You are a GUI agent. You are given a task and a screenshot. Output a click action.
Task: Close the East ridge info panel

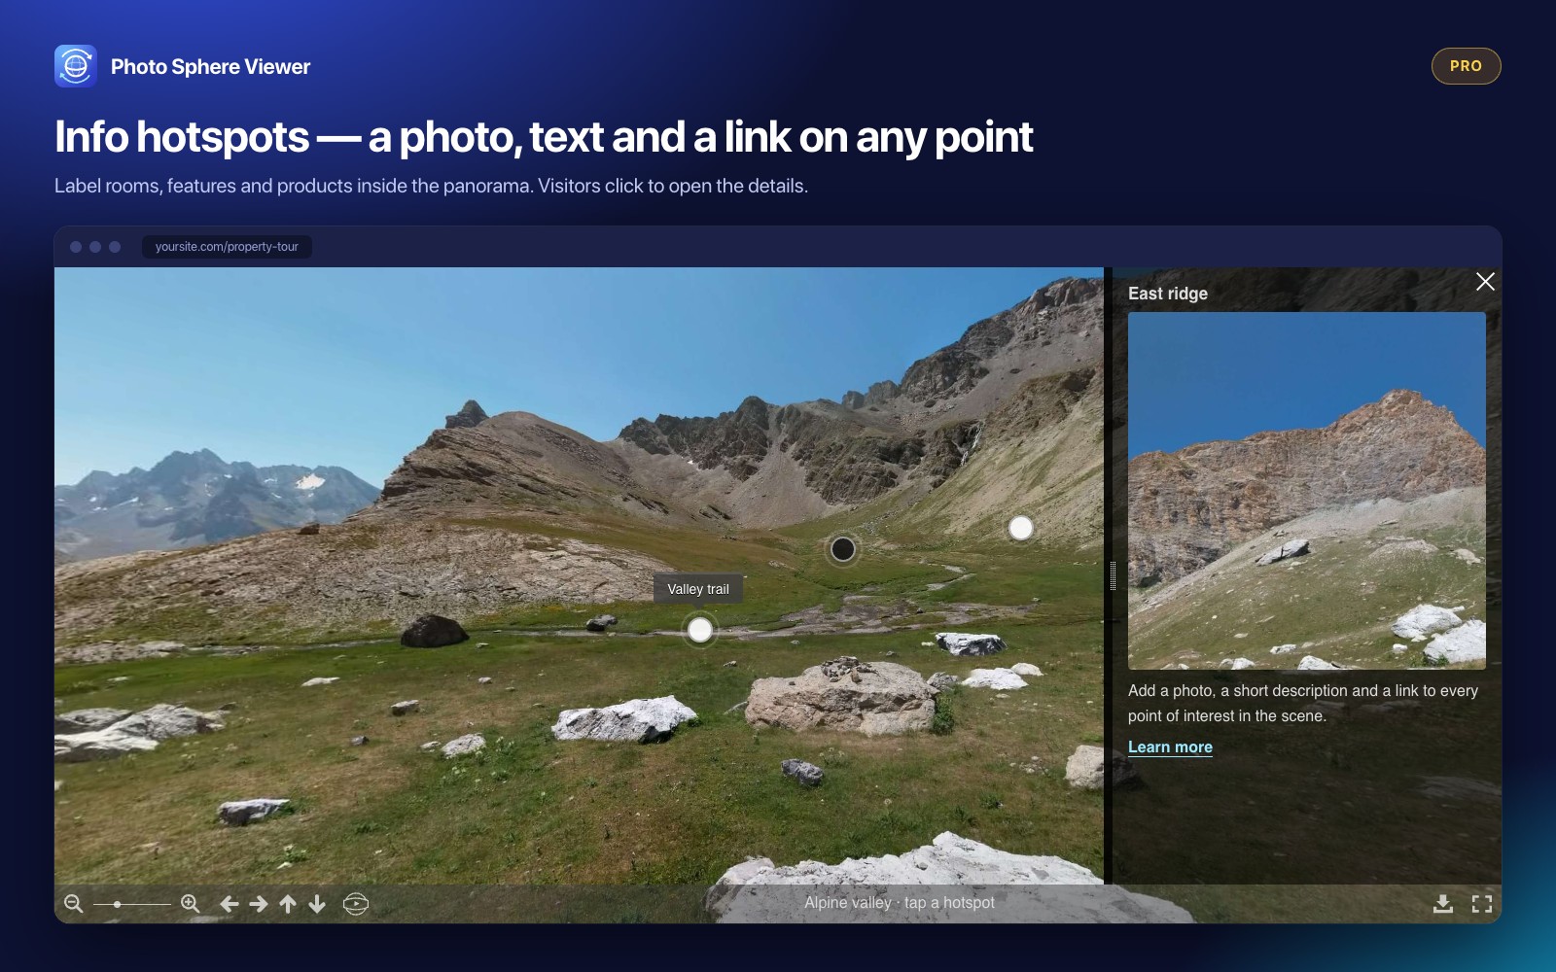pyautogui.click(x=1485, y=282)
